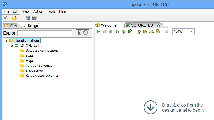Verify this transformation checklist icon
Viewport: 214px width, 120px height.
[139, 32]
